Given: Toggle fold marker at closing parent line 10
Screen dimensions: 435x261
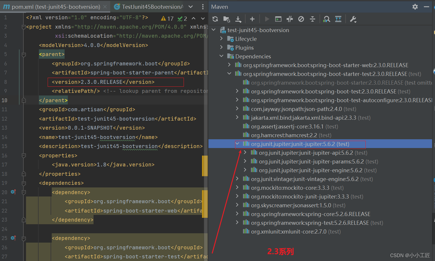Looking at the screenshot, I should [24, 100].
